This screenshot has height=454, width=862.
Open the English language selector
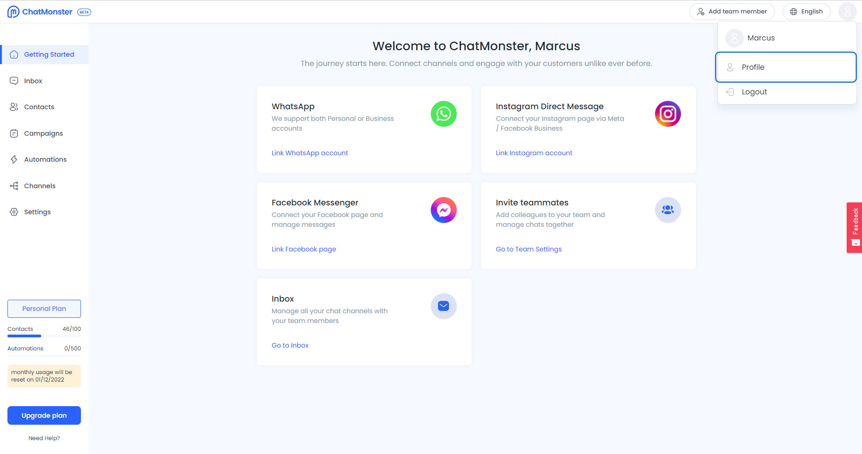pos(807,12)
